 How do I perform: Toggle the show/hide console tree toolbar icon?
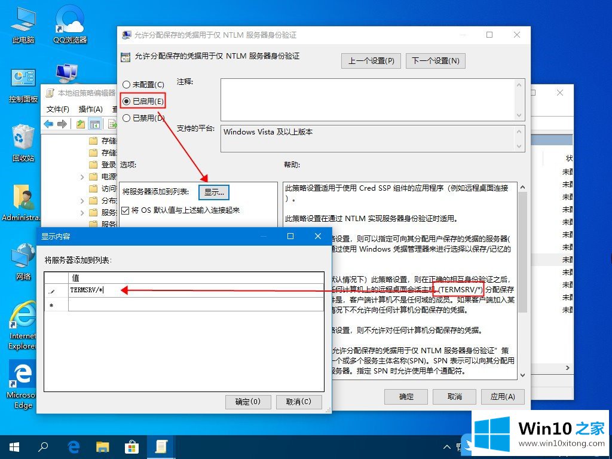pos(95,124)
